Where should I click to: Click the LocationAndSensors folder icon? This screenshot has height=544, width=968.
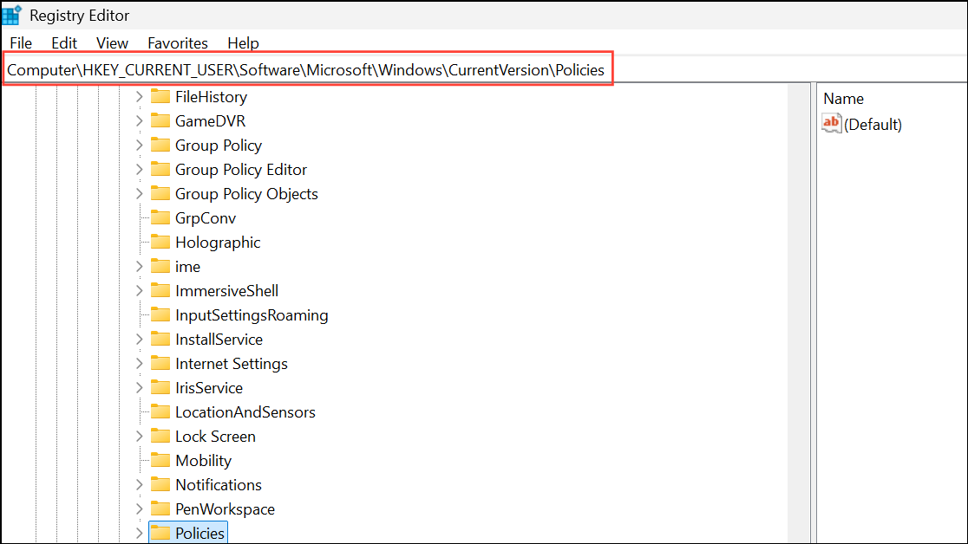160,411
